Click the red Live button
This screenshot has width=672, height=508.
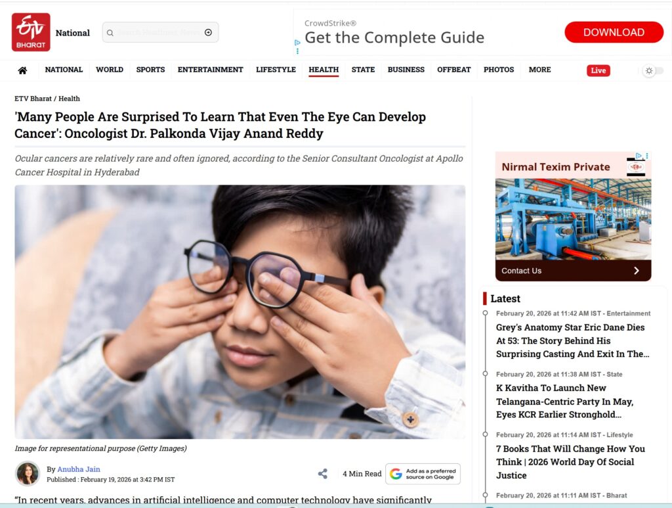598,70
